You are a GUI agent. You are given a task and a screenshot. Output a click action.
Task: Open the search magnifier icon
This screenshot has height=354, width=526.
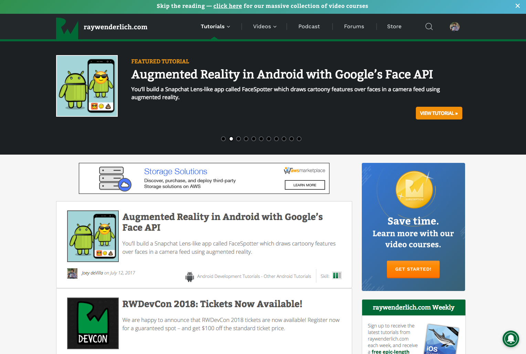429,27
